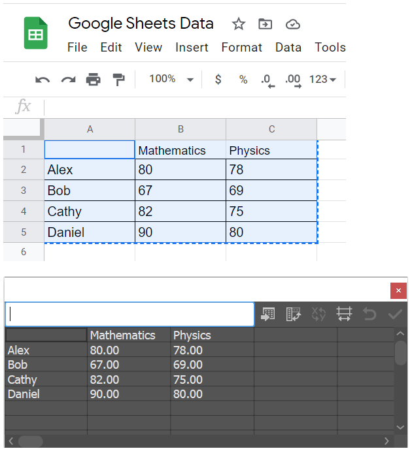Click the scroll down arrow in table panel

point(400,427)
